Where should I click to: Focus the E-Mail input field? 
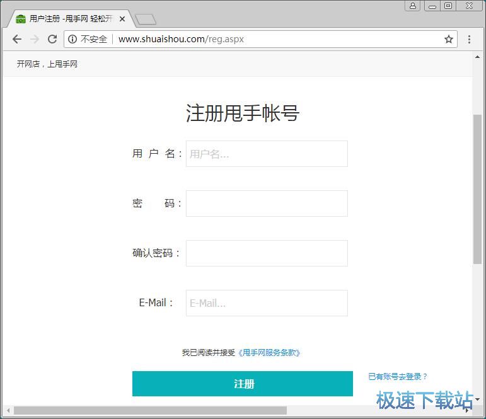[x=267, y=303]
